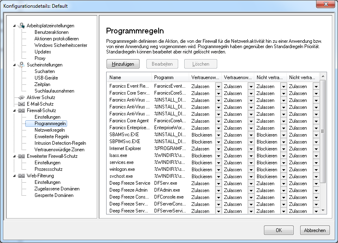Open first dropdown for Internet Explorer row
Viewport: 338px width, 243px height.
pyautogui.click(x=218, y=149)
